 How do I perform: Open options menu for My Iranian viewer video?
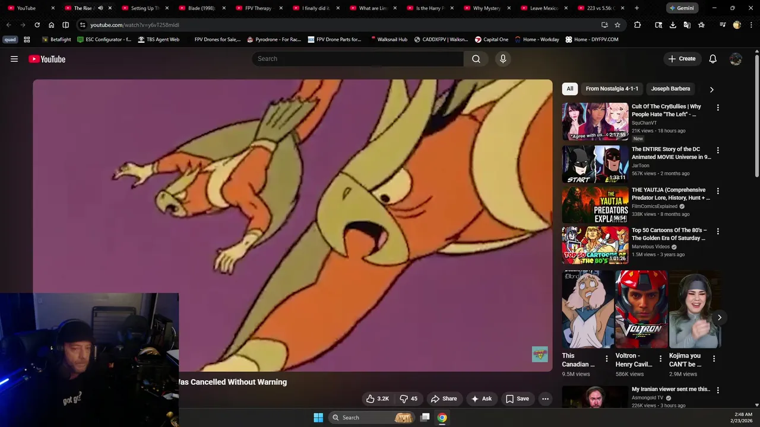coord(718,390)
